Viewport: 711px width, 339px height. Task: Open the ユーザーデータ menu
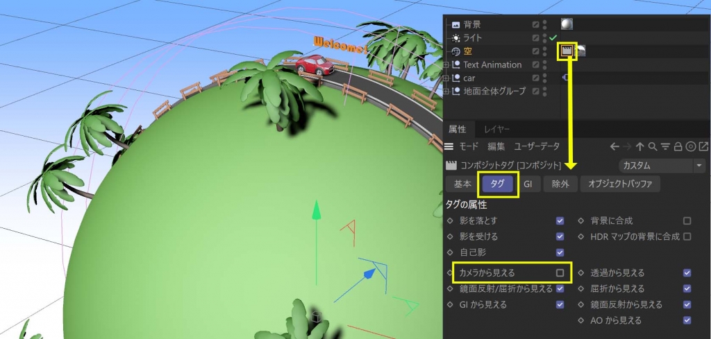coord(537,147)
